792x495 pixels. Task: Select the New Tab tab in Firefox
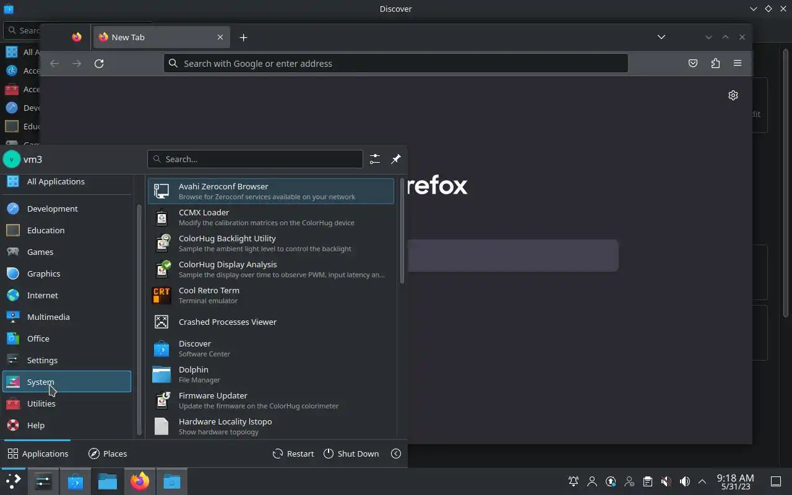pos(161,37)
